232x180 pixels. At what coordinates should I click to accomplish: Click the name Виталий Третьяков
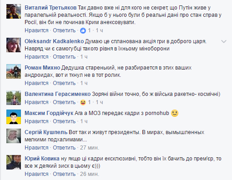pyautogui.click(x=50, y=8)
